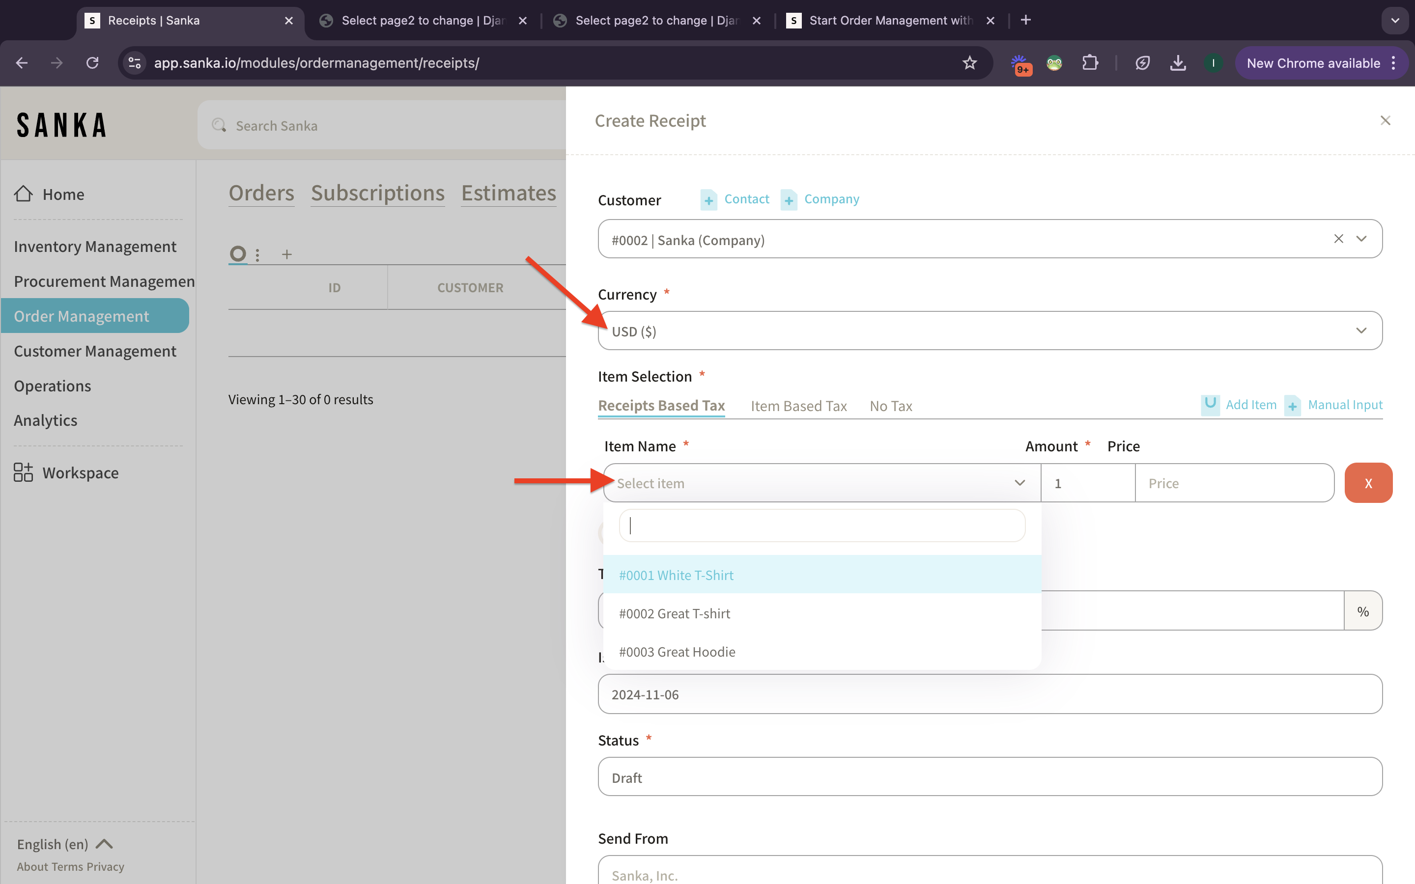Choose #0002 Great T-shirt from list
Viewport: 1415px width, 884px height.
tap(822, 613)
